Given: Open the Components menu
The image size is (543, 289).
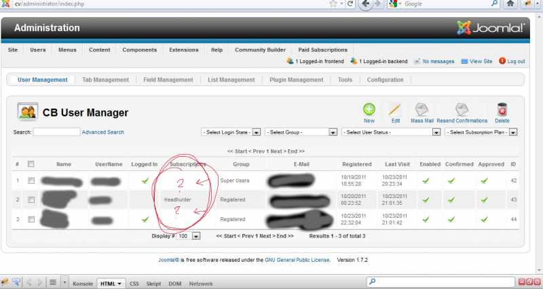Looking at the screenshot, I should click(140, 50).
